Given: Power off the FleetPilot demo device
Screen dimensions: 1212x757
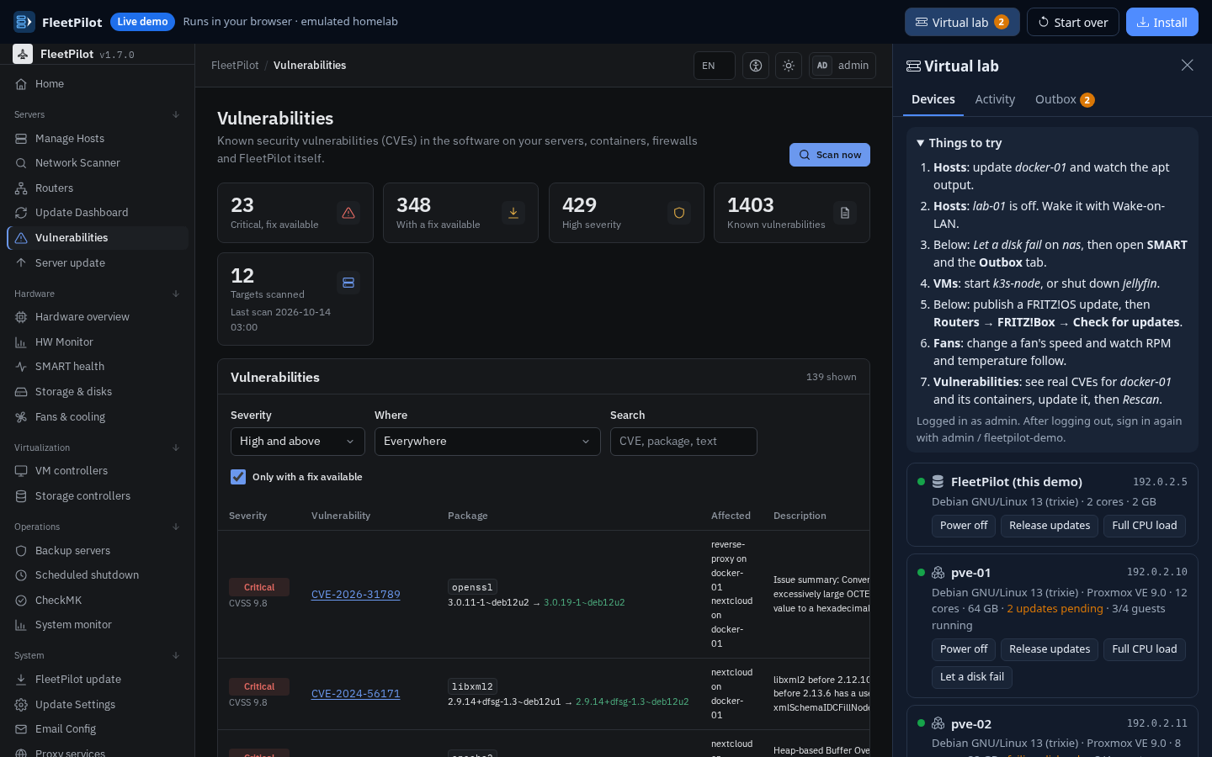Looking at the screenshot, I should 964,526.
